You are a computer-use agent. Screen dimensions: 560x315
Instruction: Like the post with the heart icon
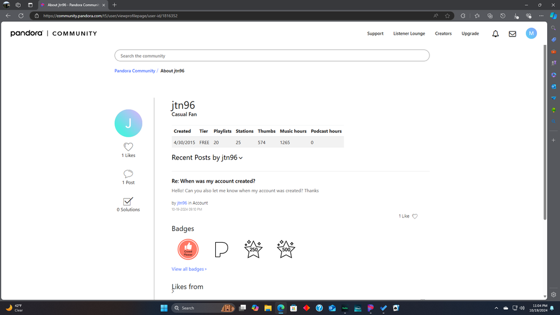[x=415, y=216]
